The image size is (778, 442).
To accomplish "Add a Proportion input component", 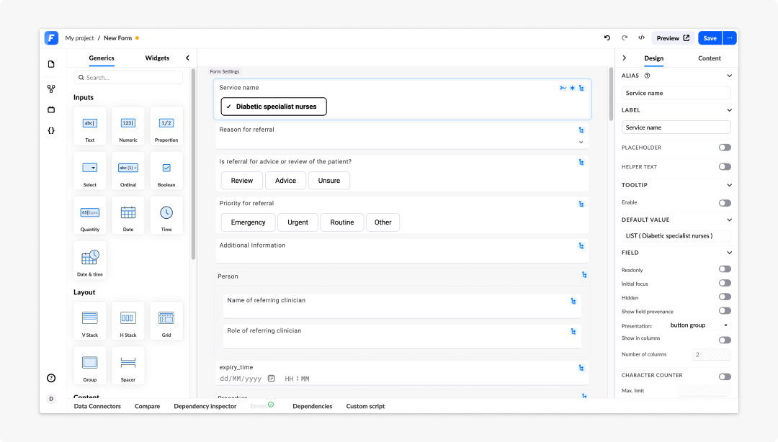I will 166,126.
